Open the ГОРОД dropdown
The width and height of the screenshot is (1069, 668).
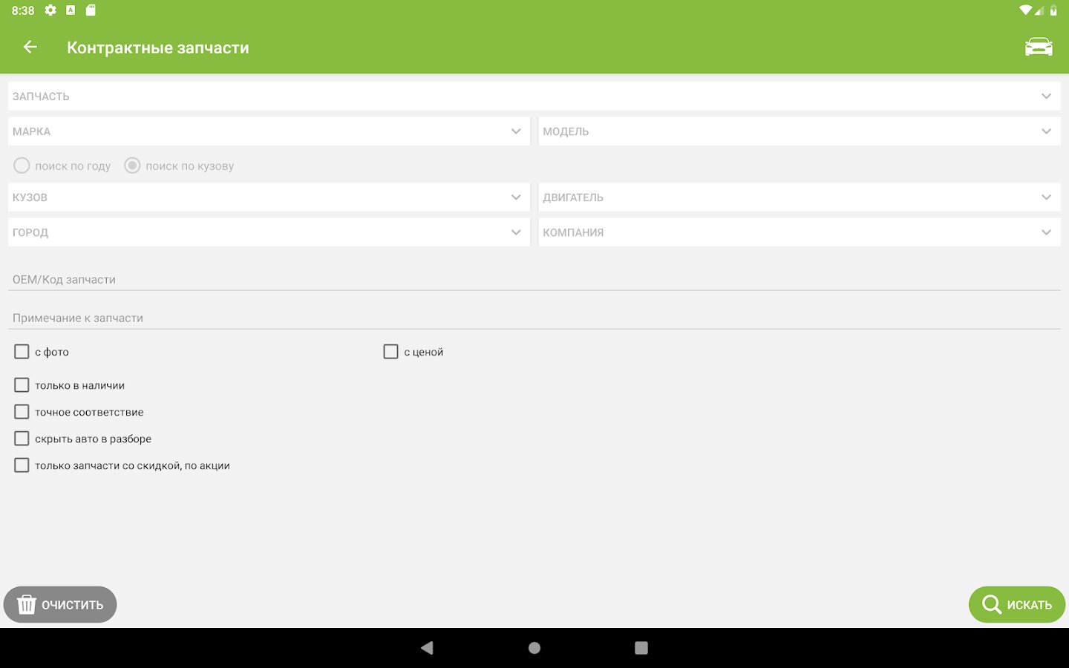coord(269,232)
